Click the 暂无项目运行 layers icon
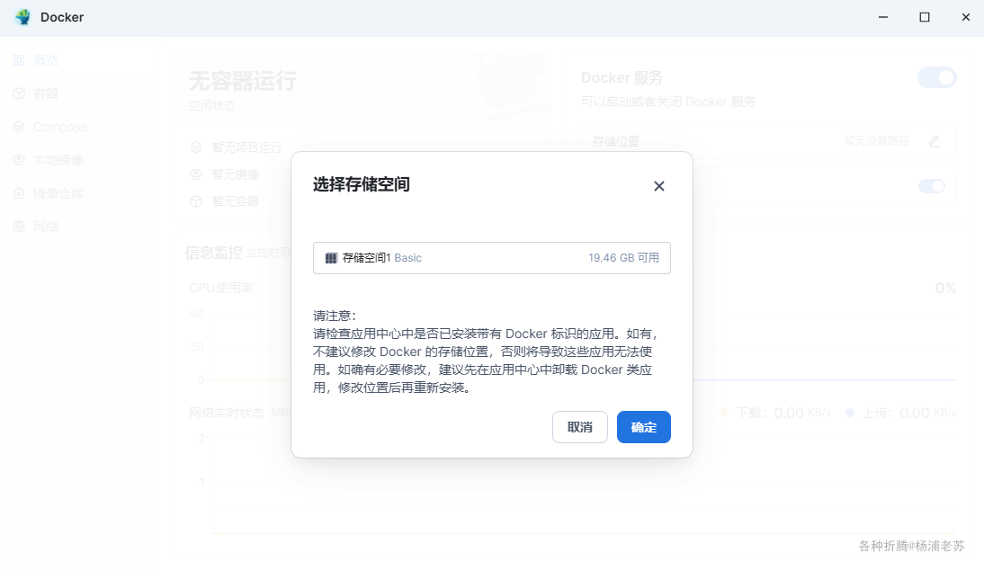Viewport: 984px width, 570px height. (x=196, y=147)
